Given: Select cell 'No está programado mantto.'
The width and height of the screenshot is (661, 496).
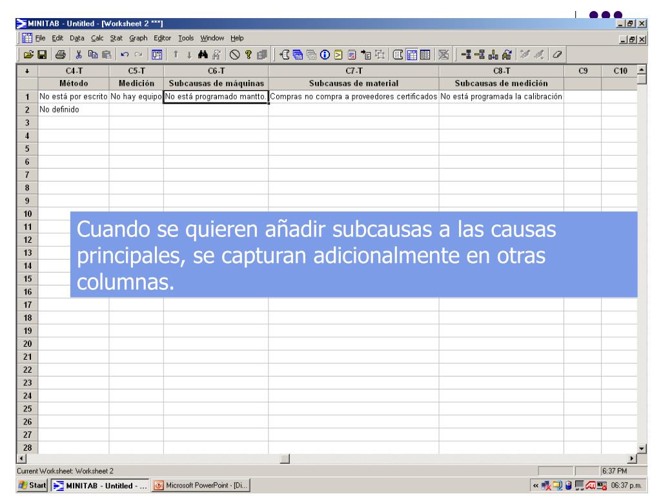Looking at the screenshot, I should [x=216, y=97].
